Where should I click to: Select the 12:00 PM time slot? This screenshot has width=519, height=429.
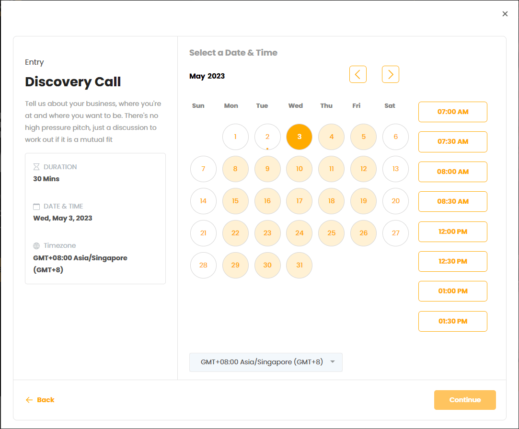pyautogui.click(x=452, y=232)
